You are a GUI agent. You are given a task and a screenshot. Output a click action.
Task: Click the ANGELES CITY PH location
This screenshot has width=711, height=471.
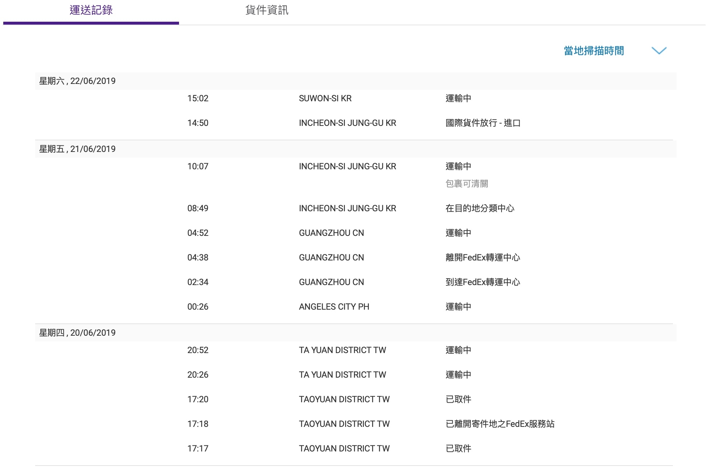(x=334, y=307)
